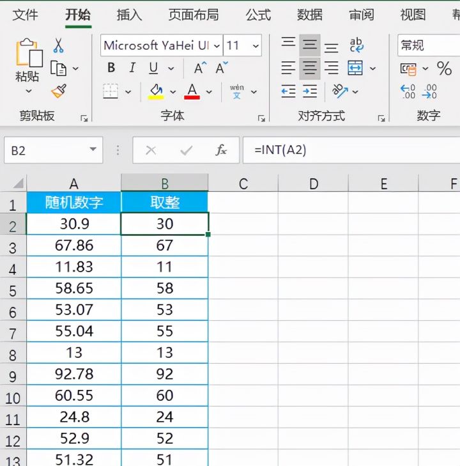The width and height of the screenshot is (460, 466).
Task: Click the Copy icon
Action: (x=58, y=68)
